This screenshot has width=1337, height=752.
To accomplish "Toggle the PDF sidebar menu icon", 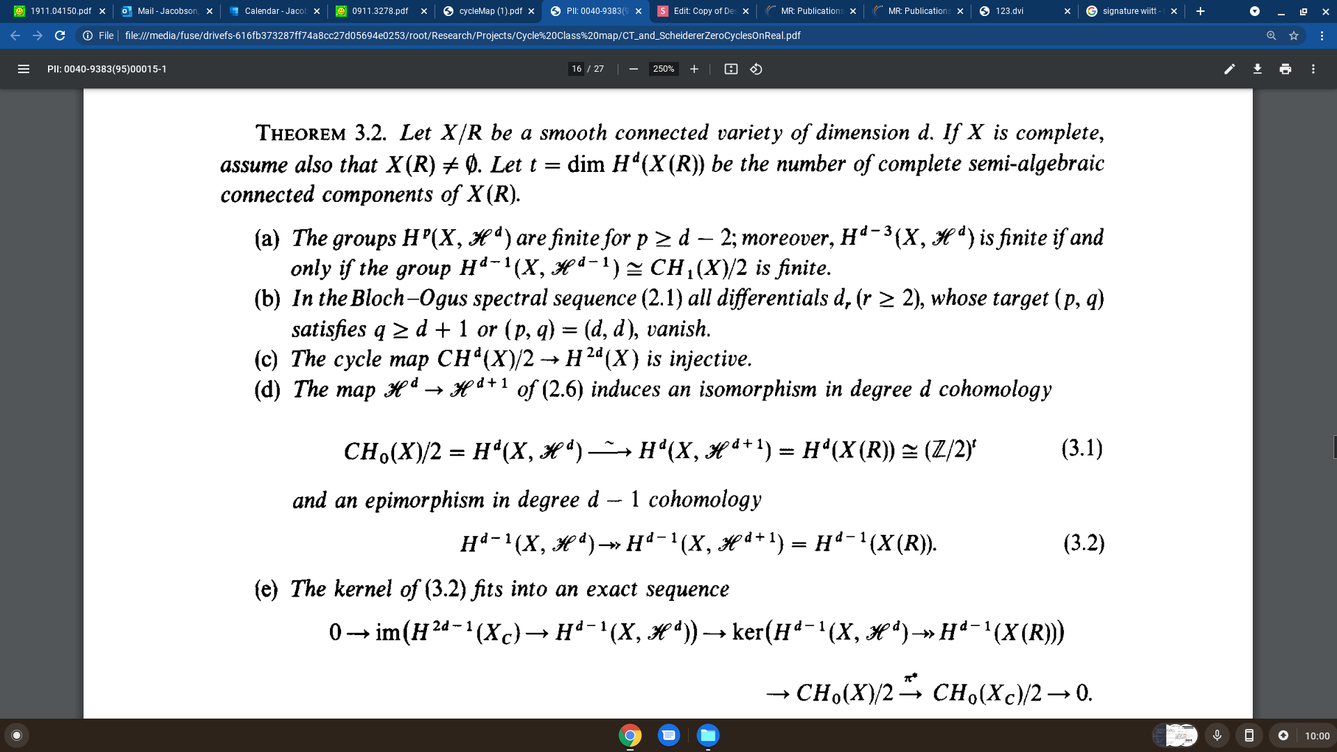I will 23,69.
